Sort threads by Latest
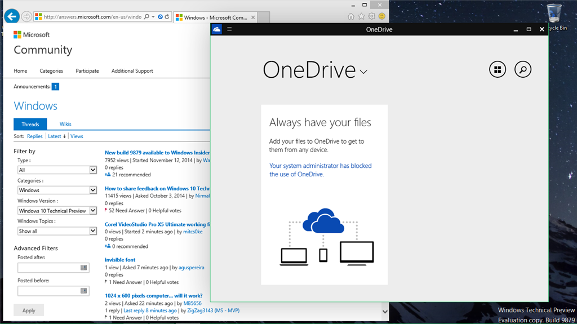This screenshot has width=577, height=324. coord(55,136)
